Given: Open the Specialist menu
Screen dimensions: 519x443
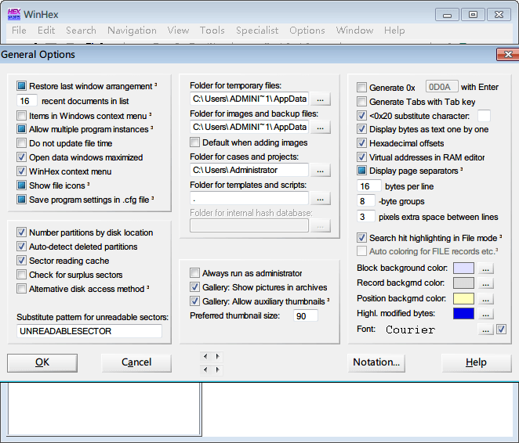Looking at the screenshot, I should coord(257,31).
